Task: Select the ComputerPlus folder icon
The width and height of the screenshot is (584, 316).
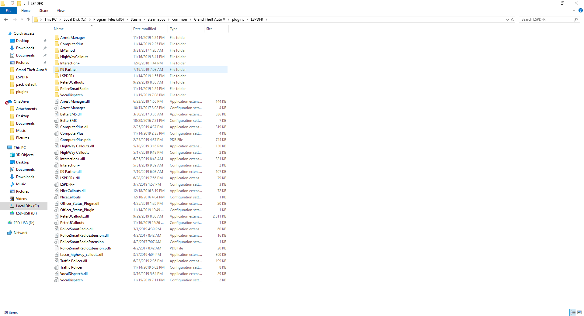Action: (57, 44)
